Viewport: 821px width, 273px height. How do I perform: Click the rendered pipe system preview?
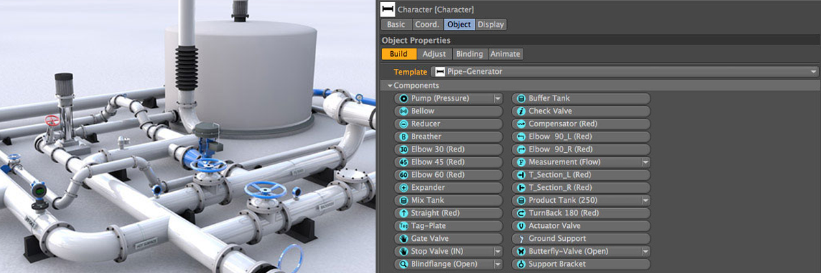click(x=188, y=136)
